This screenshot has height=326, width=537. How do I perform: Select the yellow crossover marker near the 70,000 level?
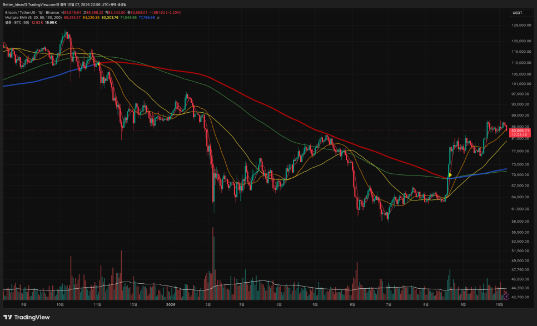pos(450,175)
